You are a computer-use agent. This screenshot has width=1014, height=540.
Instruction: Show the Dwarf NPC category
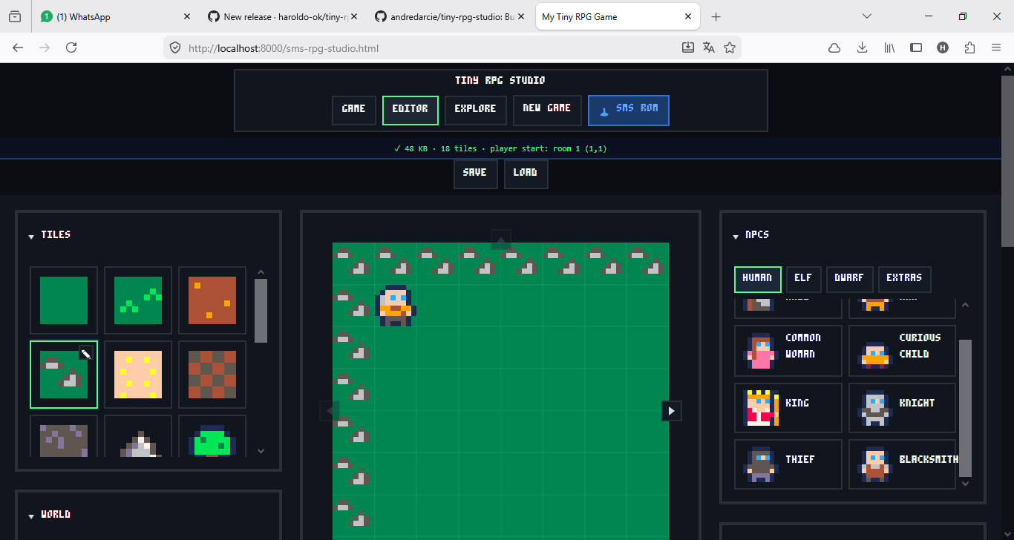pos(849,280)
